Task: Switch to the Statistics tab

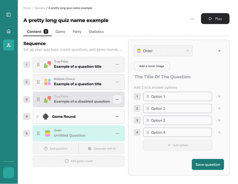Action: click(96, 32)
